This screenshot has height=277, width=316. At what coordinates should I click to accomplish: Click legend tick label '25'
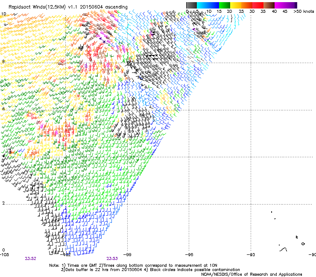[x=241, y=12]
